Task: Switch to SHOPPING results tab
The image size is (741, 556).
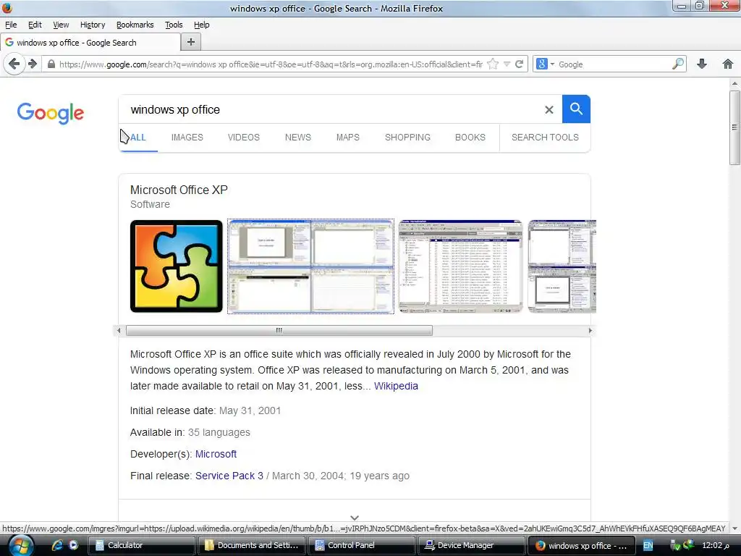Action: [x=407, y=138]
